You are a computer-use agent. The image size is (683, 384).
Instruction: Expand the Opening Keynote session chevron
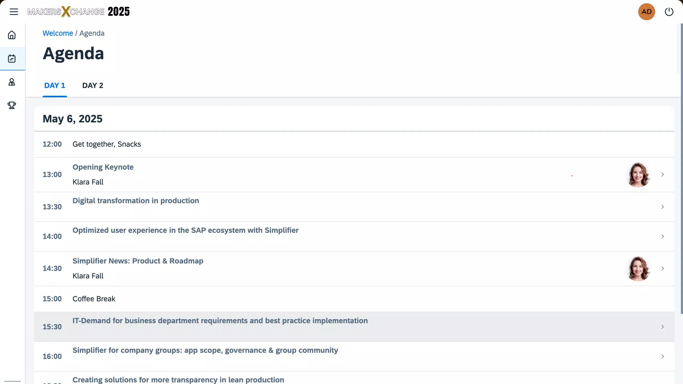tap(662, 175)
